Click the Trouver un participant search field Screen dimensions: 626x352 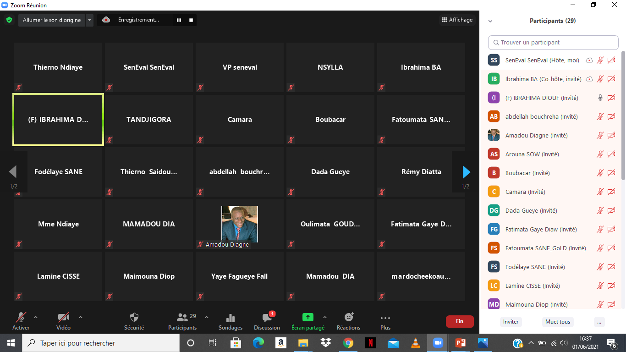[x=553, y=43]
